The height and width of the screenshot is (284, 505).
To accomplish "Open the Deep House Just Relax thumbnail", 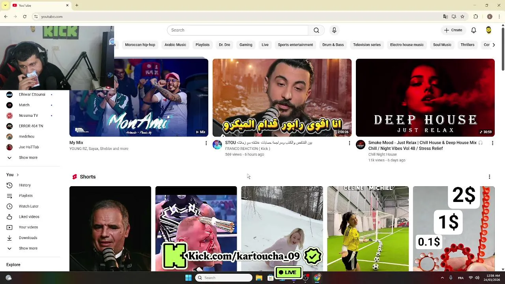I will (425, 98).
